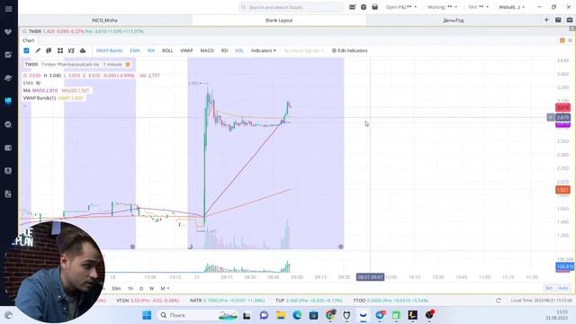Toggle the MA indicator
576x324 pixels.
point(151,50)
